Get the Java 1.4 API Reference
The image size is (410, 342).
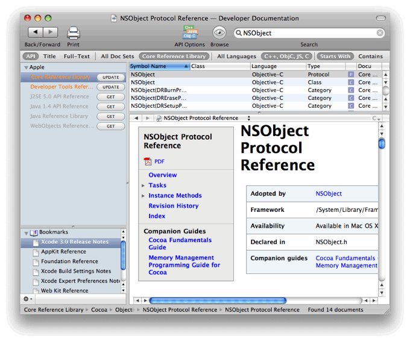[111, 107]
